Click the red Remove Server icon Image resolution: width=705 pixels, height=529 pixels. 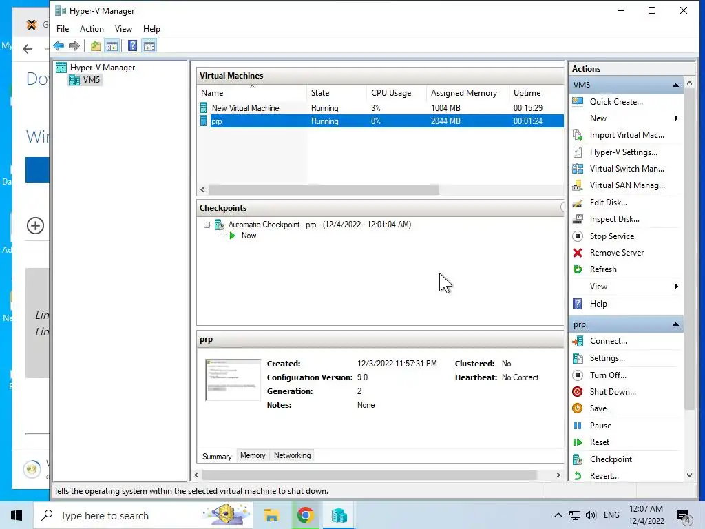tap(578, 253)
